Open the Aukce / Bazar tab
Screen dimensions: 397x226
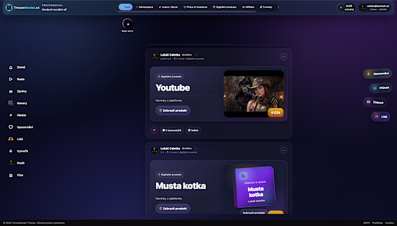click(x=168, y=7)
